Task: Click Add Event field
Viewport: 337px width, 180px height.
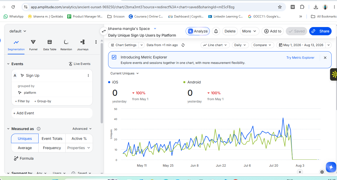Action: click(x=52, y=113)
